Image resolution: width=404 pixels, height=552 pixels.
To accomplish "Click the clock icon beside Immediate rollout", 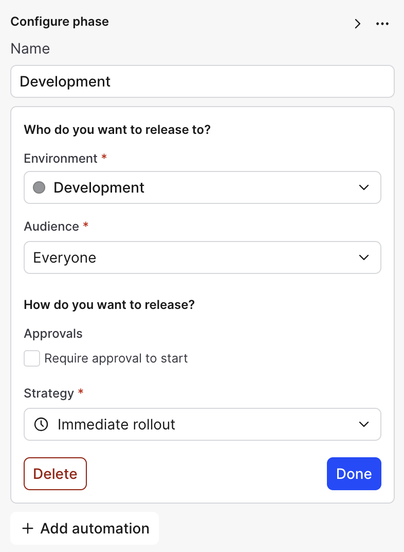I will pyautogui.click(x=41, y=424).
